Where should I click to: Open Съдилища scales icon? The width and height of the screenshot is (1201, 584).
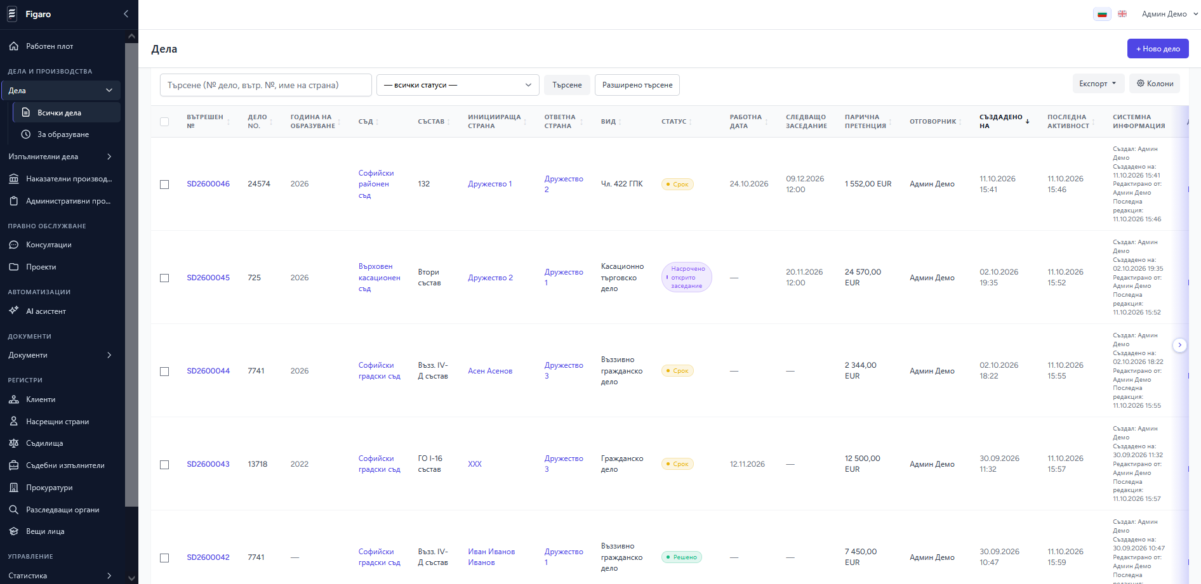pyautogui.click(x=14, y=443)
